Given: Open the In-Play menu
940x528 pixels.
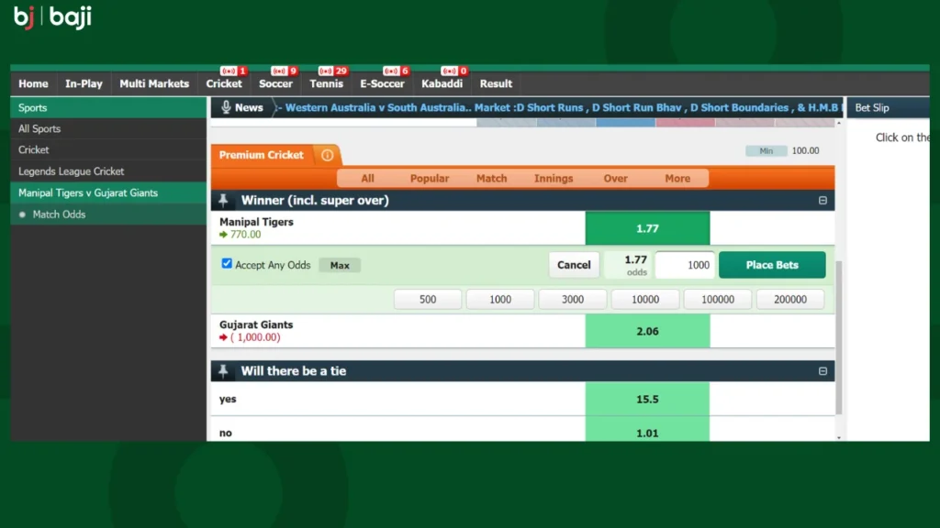Looking at the screenshot, I should (84, 83).
